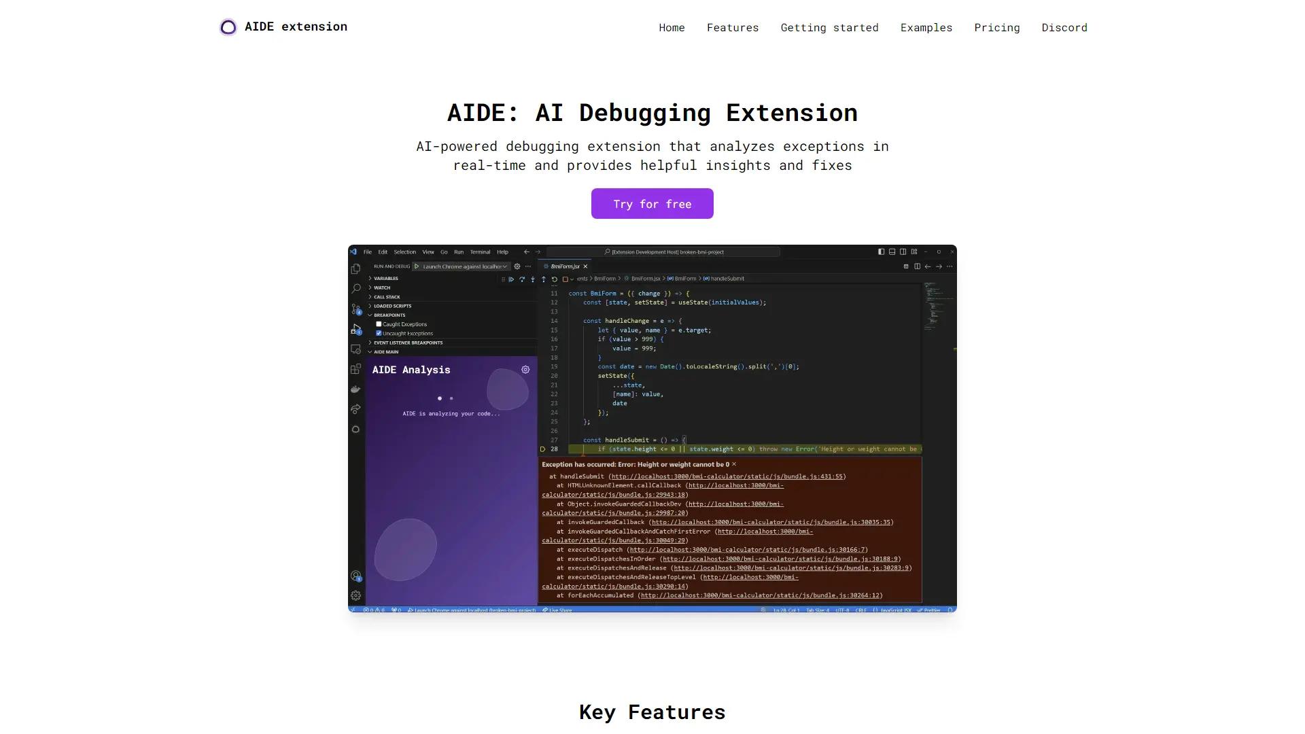Click the debug Continue button
Screen dimensions: 1305x734
[x=511, y=279]
